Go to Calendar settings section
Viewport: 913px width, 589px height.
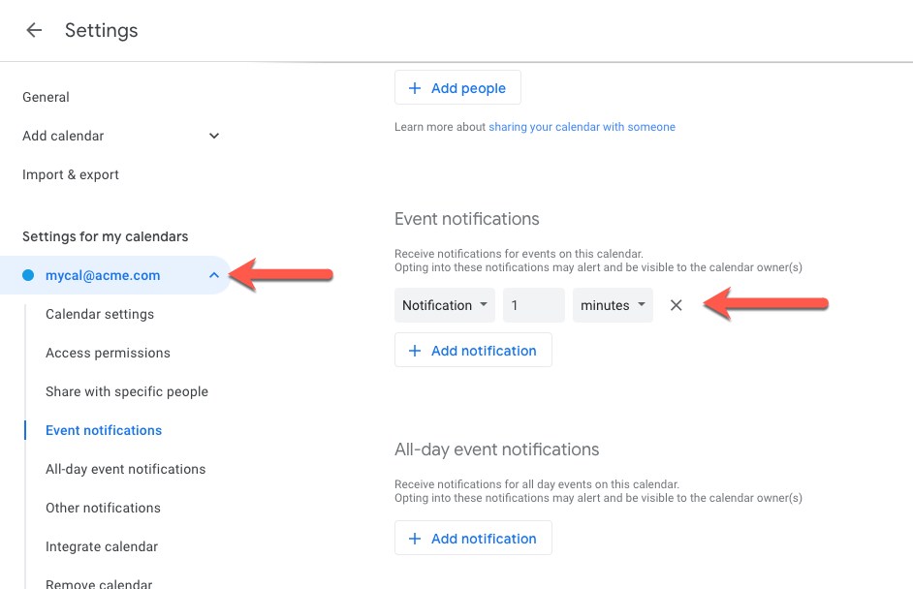click(100, 314)
